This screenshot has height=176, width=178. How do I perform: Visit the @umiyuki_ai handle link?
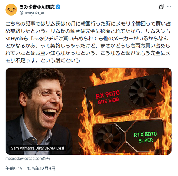pos(32,13)
